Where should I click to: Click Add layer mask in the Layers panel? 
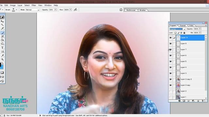click(x=184, y=101)
